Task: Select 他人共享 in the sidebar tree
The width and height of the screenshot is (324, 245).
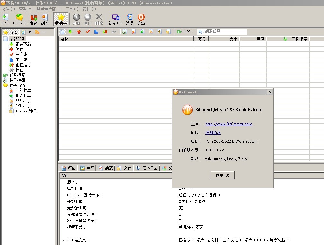Action: click(23, 95)
